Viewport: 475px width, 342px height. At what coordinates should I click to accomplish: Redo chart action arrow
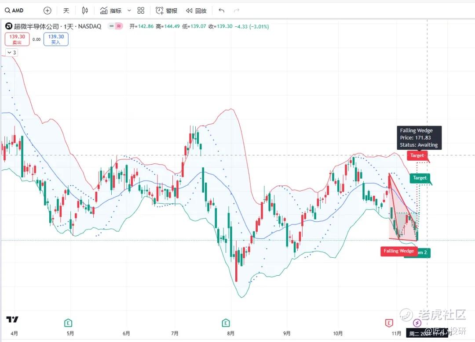click(x=237, y=11)
